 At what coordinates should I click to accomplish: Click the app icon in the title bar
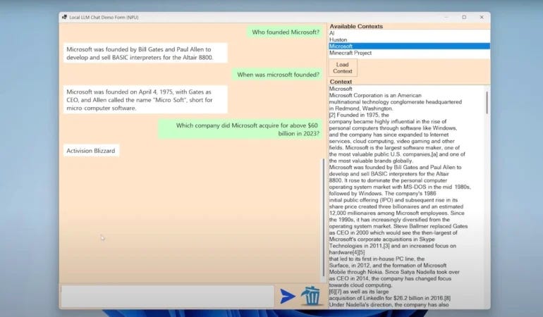pyautogui.click(x=64, y=17)
